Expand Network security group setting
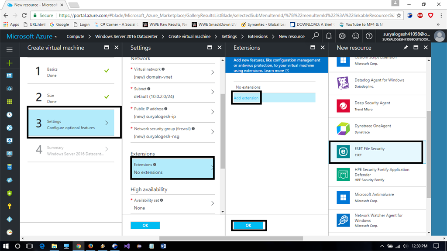447x251 pixels. [x=213, y=132]
